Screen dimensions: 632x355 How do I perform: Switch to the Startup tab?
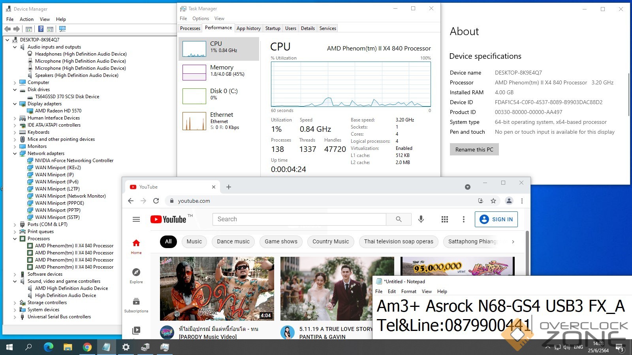[x=273, y=28]
